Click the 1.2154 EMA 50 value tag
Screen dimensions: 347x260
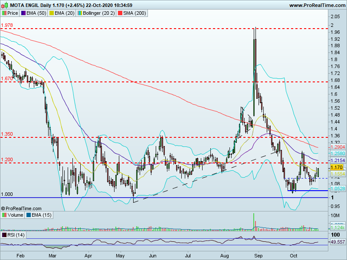pos(338,160)
